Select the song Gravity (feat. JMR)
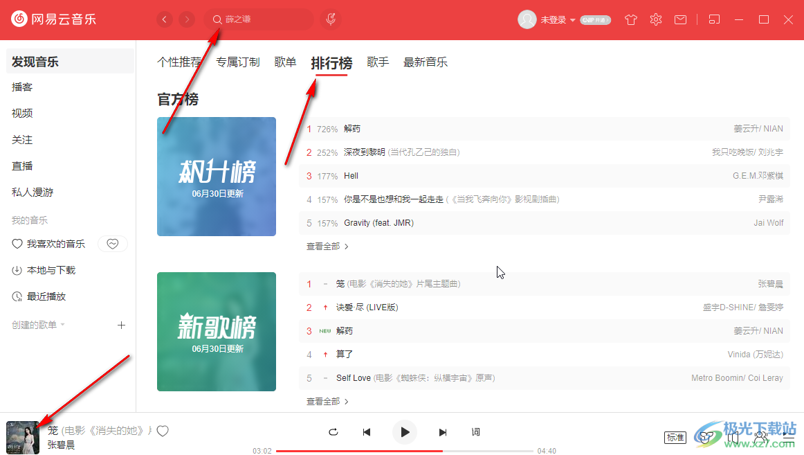 tap(379, 223)
